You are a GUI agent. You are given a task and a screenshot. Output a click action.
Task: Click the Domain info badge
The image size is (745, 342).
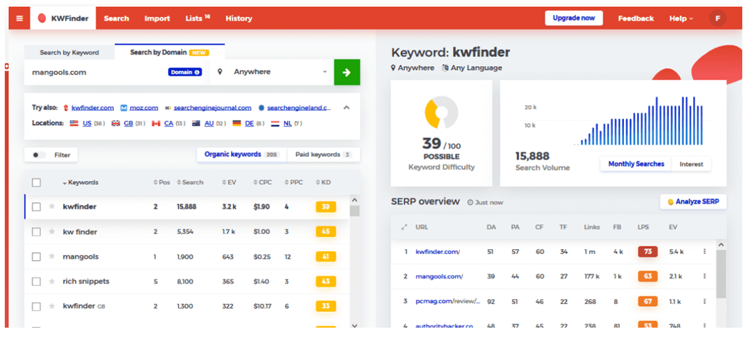(185, 72)
